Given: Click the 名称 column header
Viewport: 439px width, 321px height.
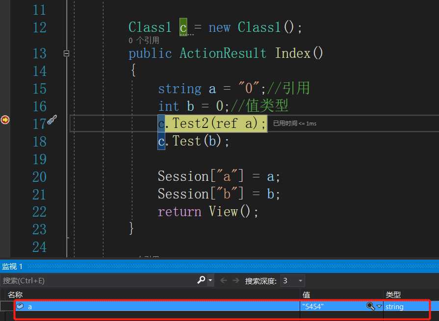Looking at the screenshot, I should pos(15,295).
